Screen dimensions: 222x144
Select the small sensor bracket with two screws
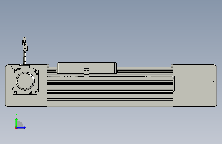(87, 73)
